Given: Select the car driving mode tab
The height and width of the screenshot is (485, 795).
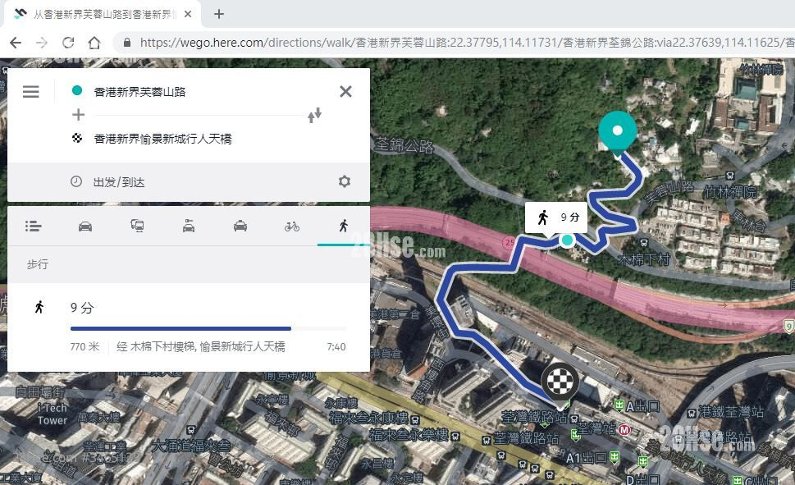Looking at the screenshot, I should (x=85, y=226).
